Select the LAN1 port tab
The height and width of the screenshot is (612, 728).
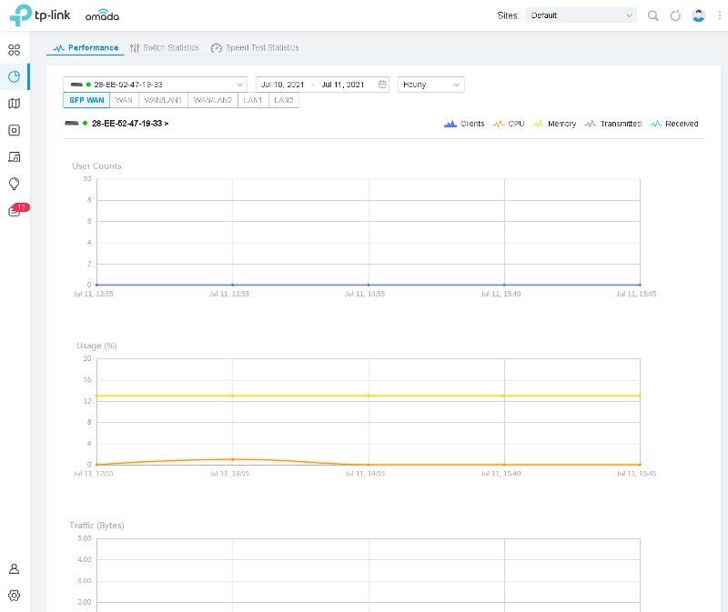(253, 100)
